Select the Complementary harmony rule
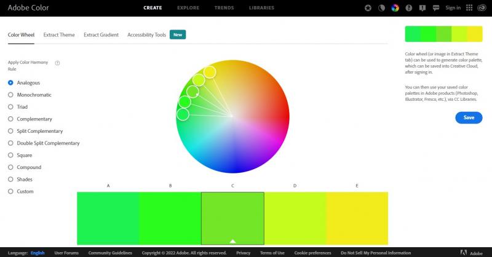Screen dimensions: 492x257 pyautogui.click(x=30, y=119)
